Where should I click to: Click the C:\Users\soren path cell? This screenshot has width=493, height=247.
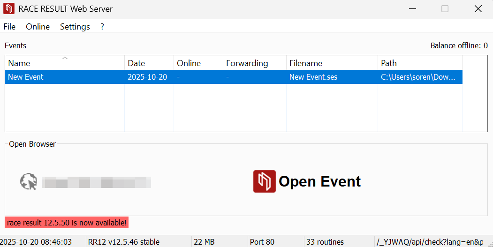tap(420, 77)
